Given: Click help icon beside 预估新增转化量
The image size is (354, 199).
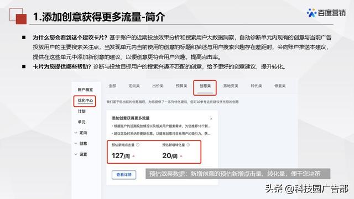Looking at the screenshot, I should point(188,145).
